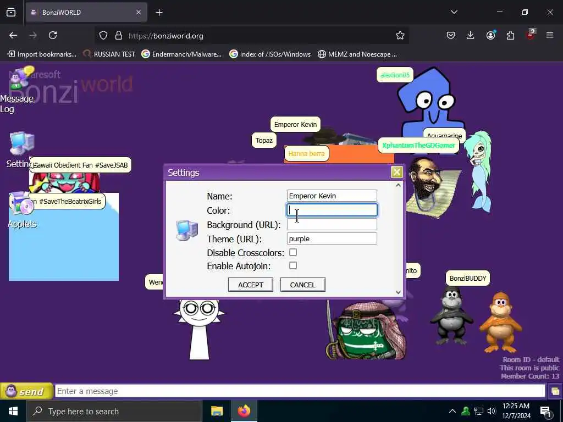The width and height of the screenshot is (563, 422).
Task: Open the extensions puzzle icon
Action: [510, 35]
